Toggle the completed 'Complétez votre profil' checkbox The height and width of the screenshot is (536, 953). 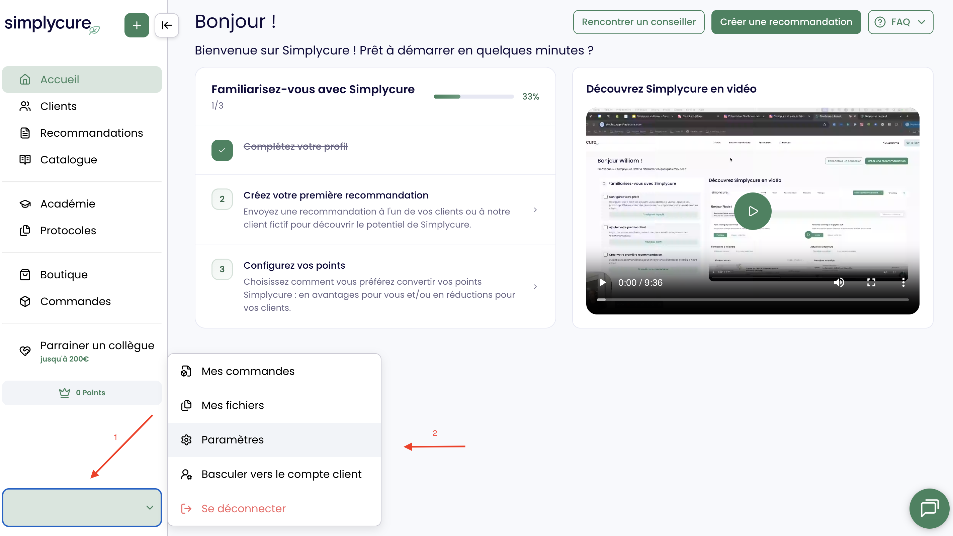(x=222, y=150)
